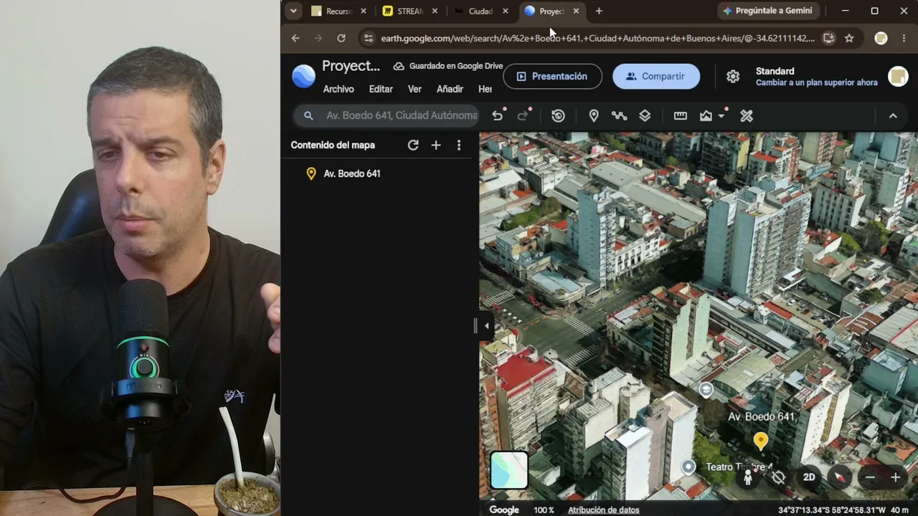Open the map style thumbnail
Screen dimensions: 918x516
tap(509, 470)
